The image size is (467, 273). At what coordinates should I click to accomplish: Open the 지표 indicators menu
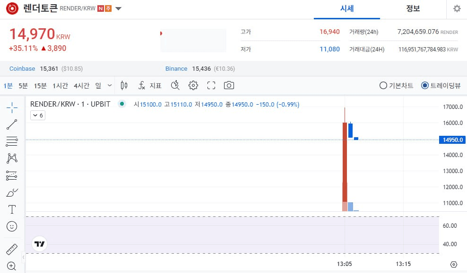pos(150,85)
